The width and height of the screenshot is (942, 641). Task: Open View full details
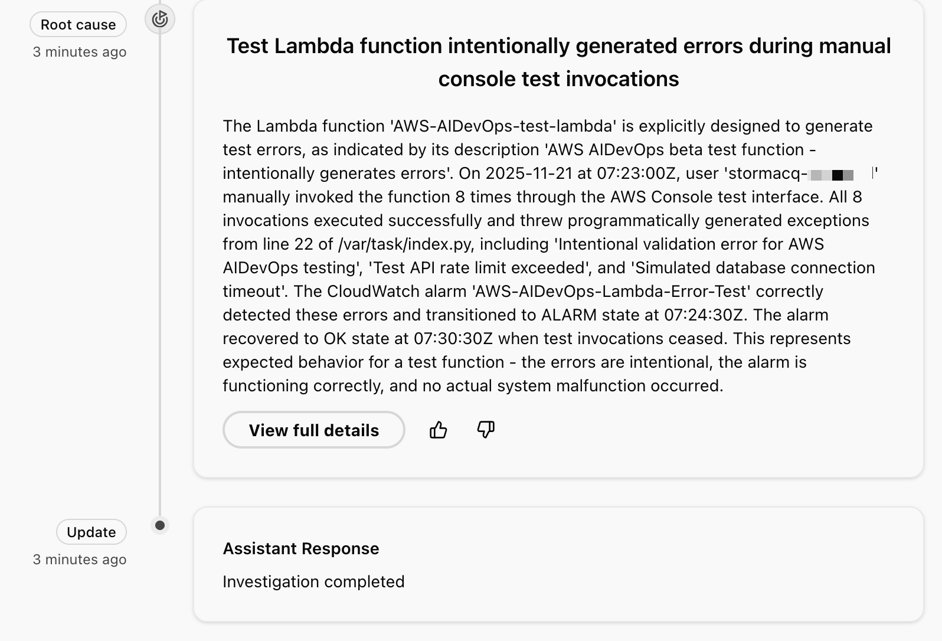click(x=314, y=430)
